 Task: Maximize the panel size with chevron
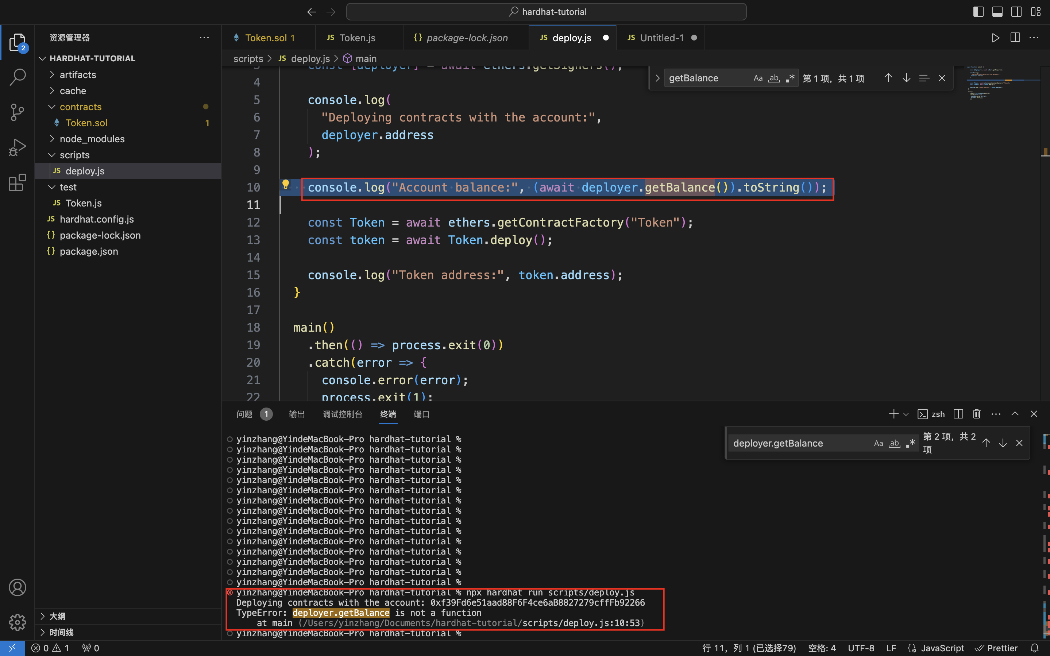coord(1015,414)
